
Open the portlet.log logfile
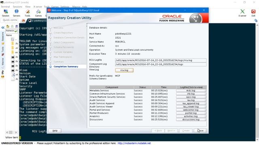(191, 113)
